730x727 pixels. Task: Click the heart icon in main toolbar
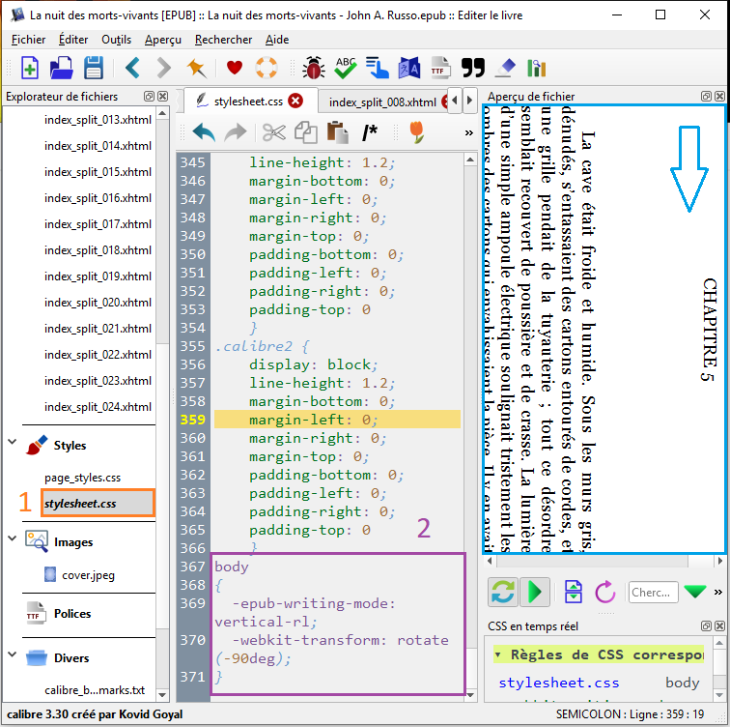234,68
